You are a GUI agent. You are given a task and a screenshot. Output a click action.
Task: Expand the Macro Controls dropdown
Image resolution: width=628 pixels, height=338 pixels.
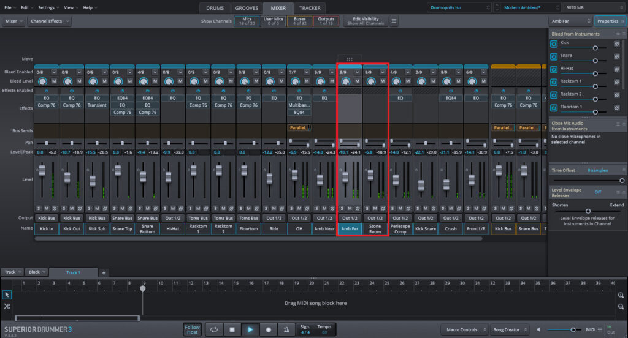[x=464, y=329]
